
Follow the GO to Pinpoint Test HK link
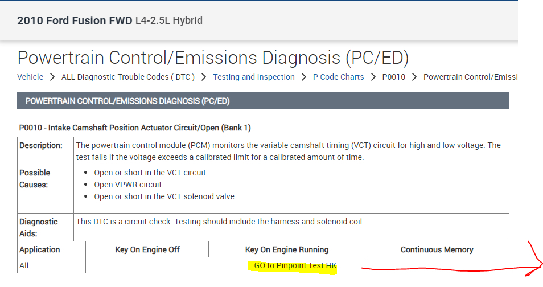(x=295, y=265)
